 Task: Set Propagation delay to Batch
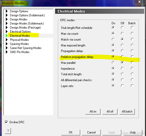tap(132, 51)
